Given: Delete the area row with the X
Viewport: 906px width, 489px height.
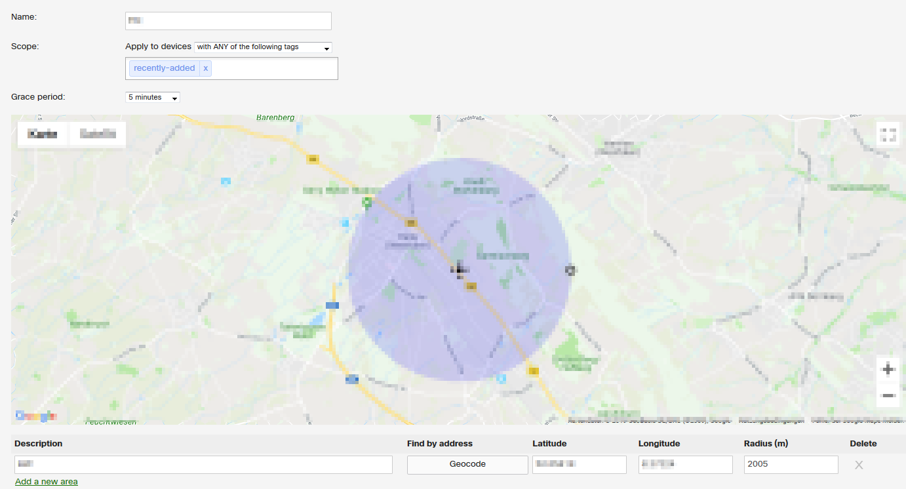Looking at the screenshot, I should [x=859, y=465].
